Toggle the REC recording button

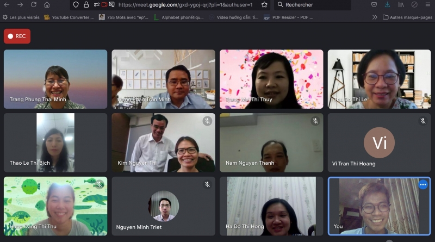coord(17,36)
